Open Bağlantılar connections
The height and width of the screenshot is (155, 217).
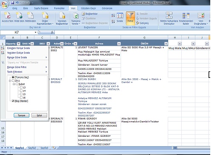click(90, 14)
